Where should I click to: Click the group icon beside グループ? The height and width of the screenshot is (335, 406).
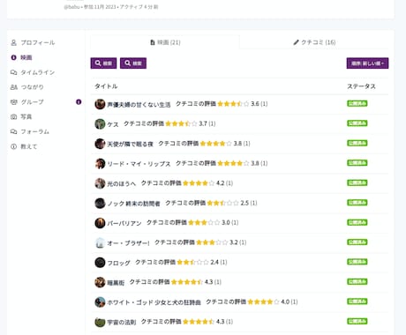click(x=14, y=102)
